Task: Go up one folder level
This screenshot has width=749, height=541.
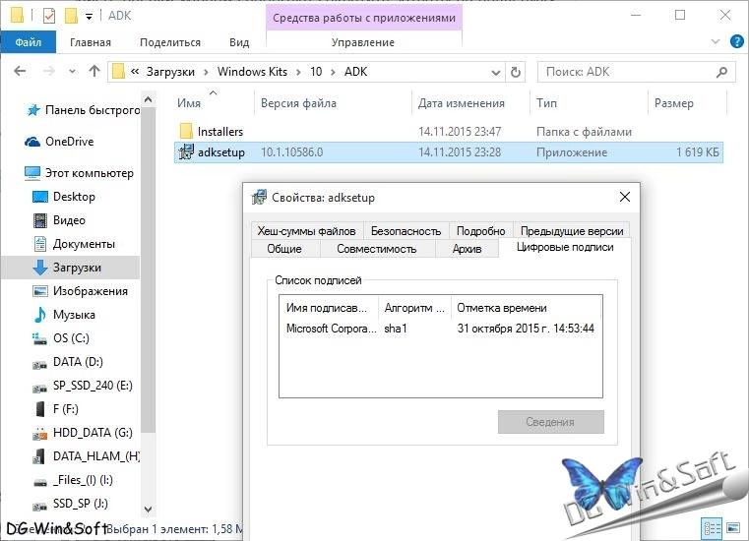Action: pyautogui.click(x=94, y=72)
